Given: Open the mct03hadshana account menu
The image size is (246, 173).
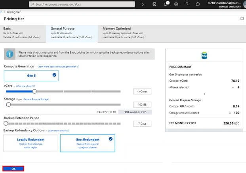Looking at the screenshot, I should click(224, 4).
